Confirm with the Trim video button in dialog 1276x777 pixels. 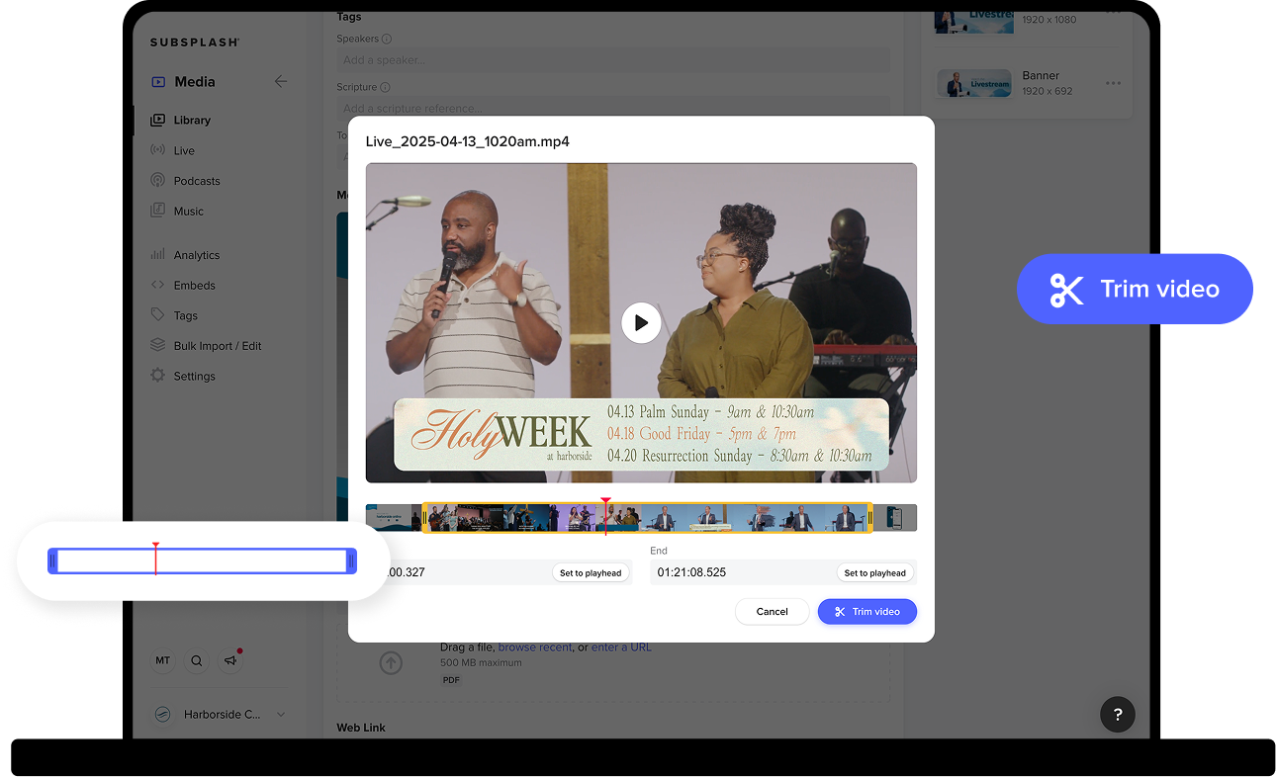[866, 612]
